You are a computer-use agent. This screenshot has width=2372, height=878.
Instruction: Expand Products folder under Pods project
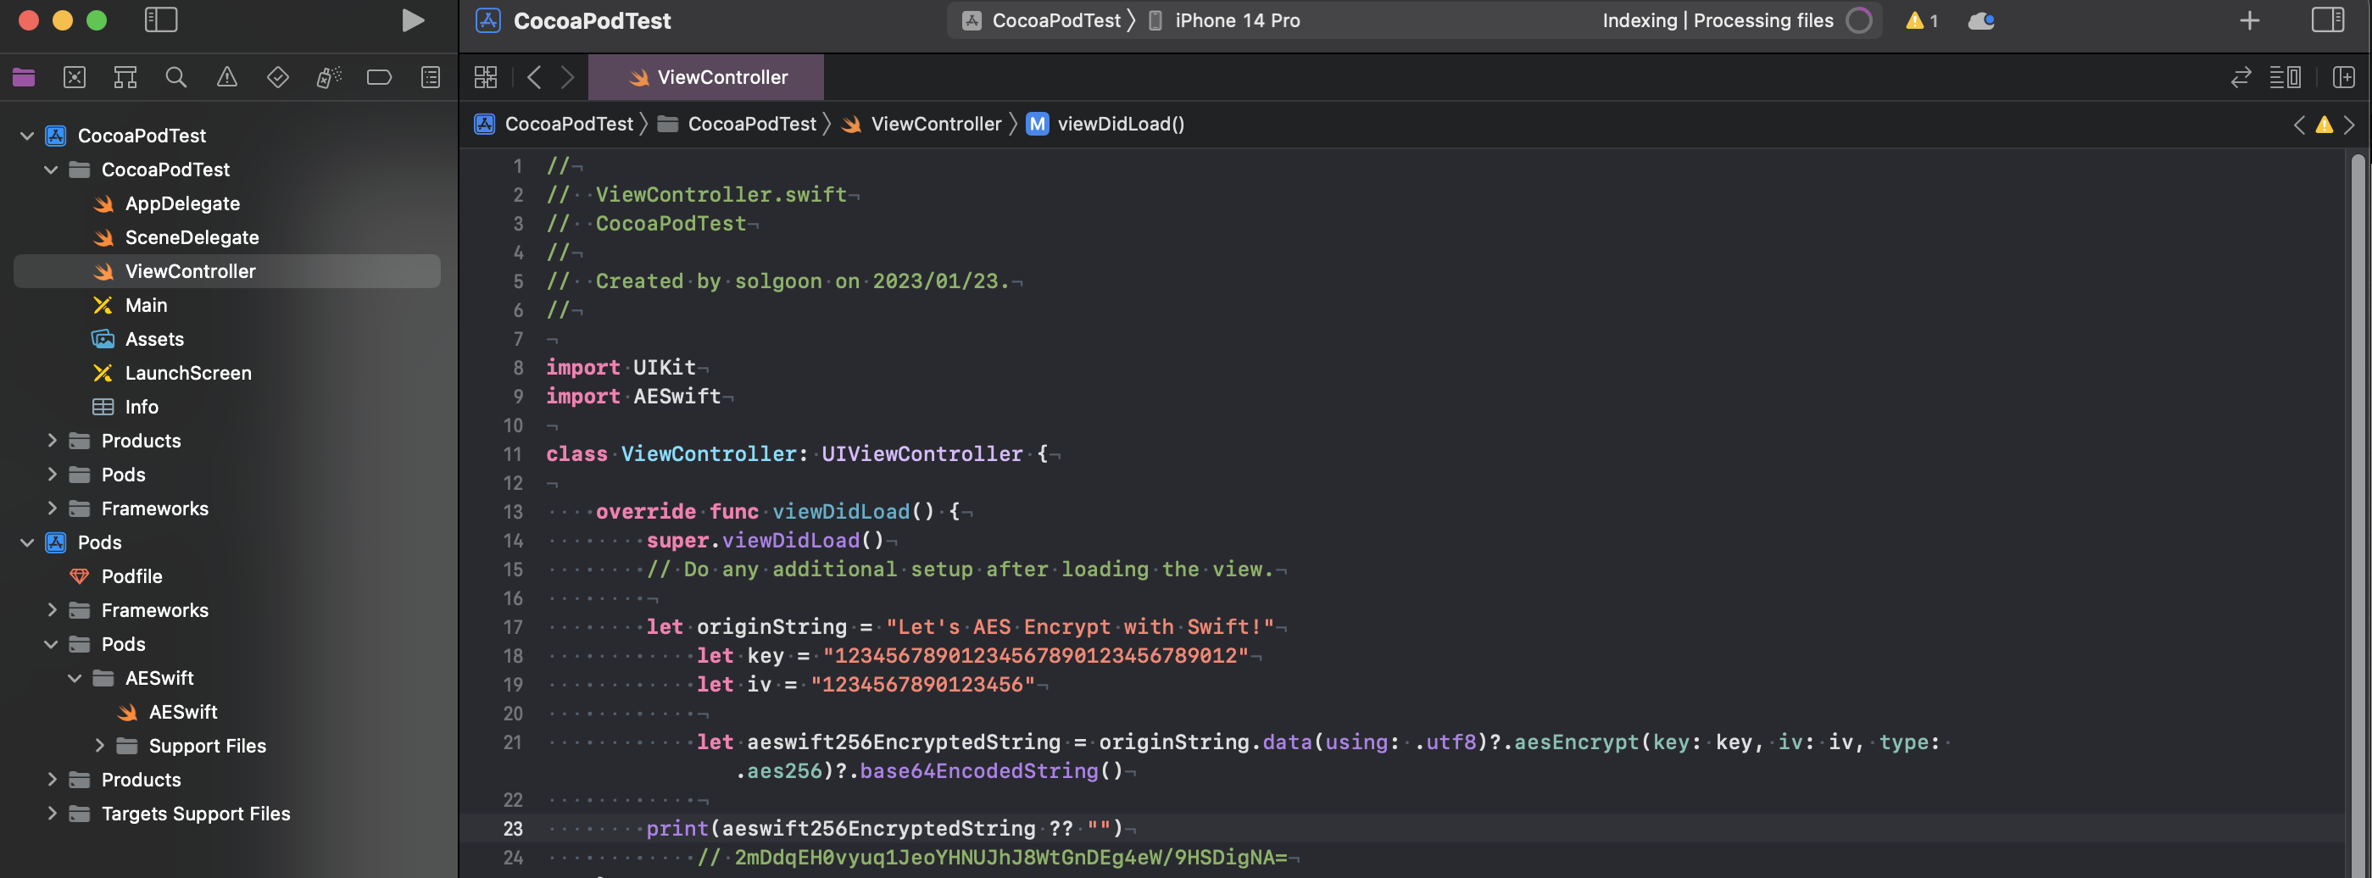point(51,780)
